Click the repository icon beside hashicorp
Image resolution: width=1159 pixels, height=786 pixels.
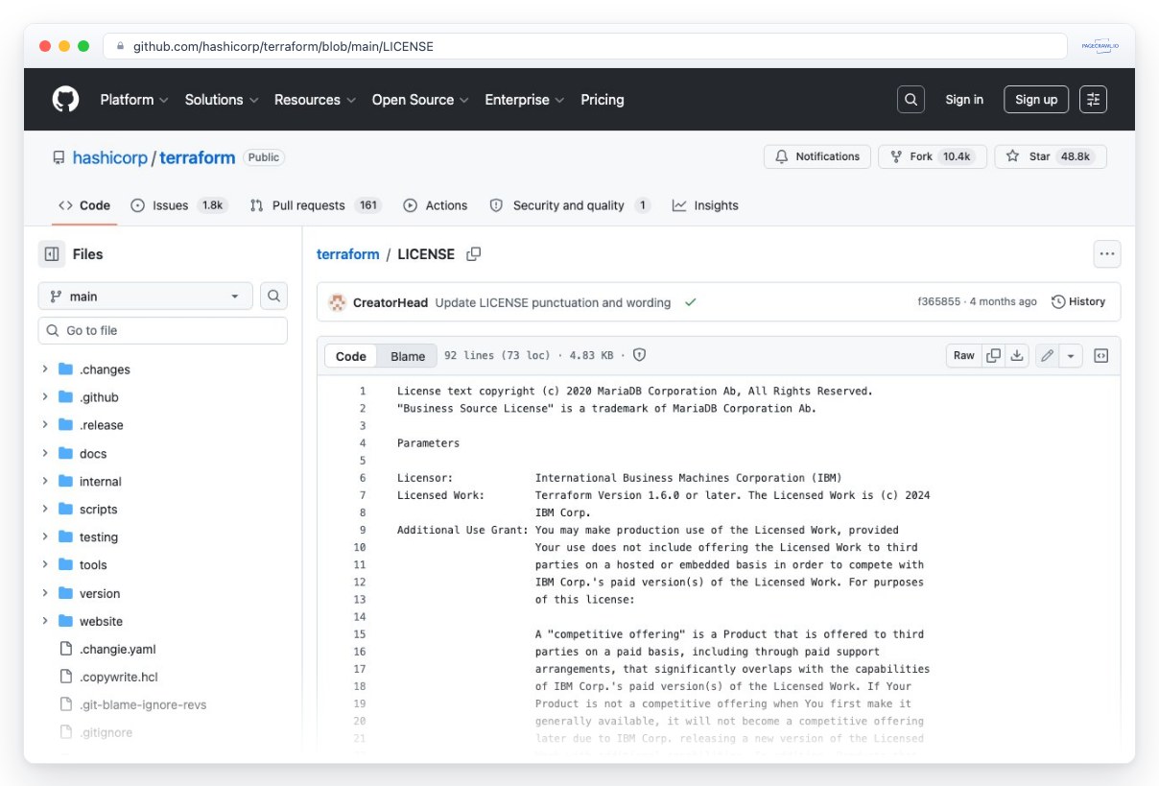59,157
